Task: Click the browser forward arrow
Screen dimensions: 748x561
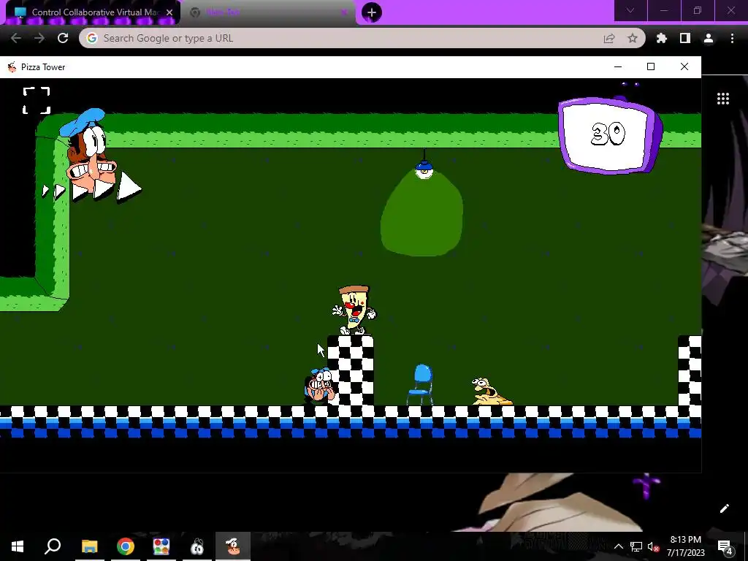Action: coord(39,38)
